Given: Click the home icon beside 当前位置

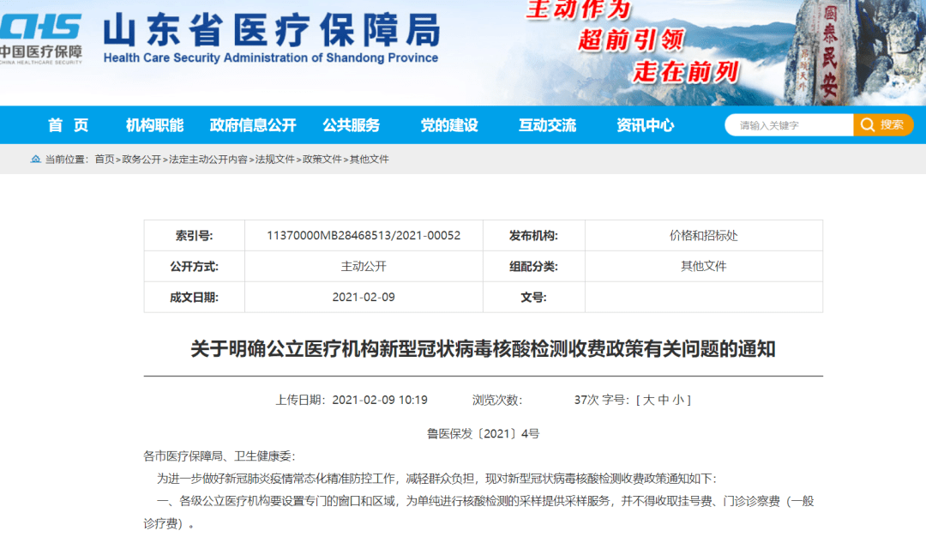Looking at the screenshot, I should point(35,159).
